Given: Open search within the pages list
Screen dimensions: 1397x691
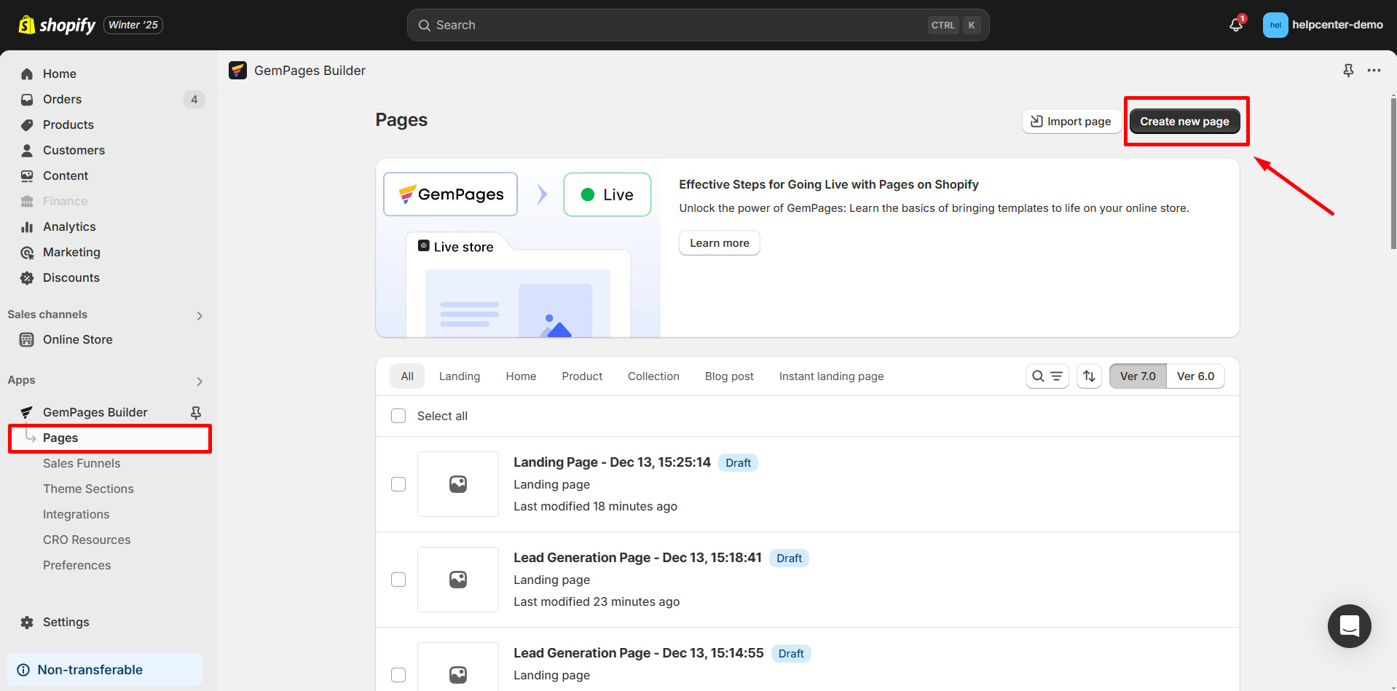Looking at the screenshot, I should point(1039,376).
